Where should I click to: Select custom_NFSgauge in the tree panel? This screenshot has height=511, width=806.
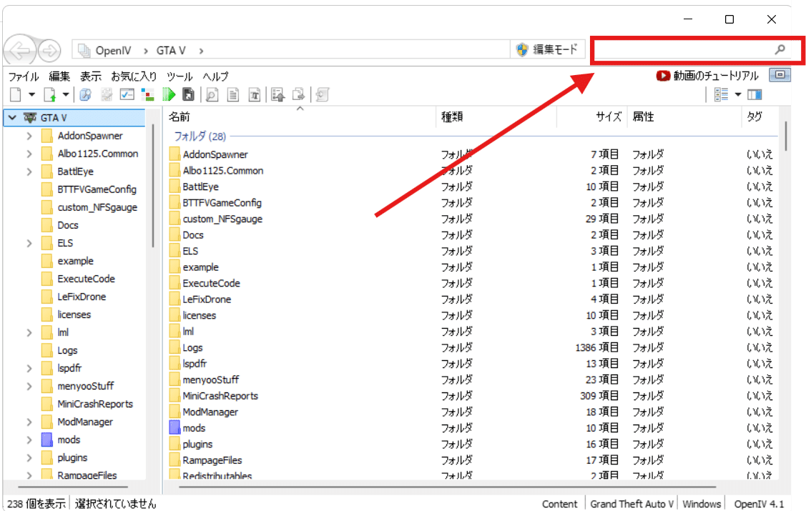coord(97,207)
